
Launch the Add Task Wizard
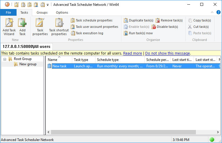pos(9,27)
